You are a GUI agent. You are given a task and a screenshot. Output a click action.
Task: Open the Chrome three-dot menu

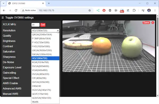tap(155, 10)
